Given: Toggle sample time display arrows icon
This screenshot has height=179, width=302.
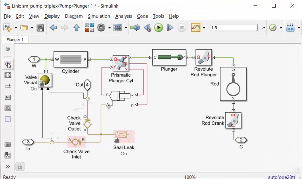Looking at the screenshot, I should pyautogui.click(x=8, y=86).
